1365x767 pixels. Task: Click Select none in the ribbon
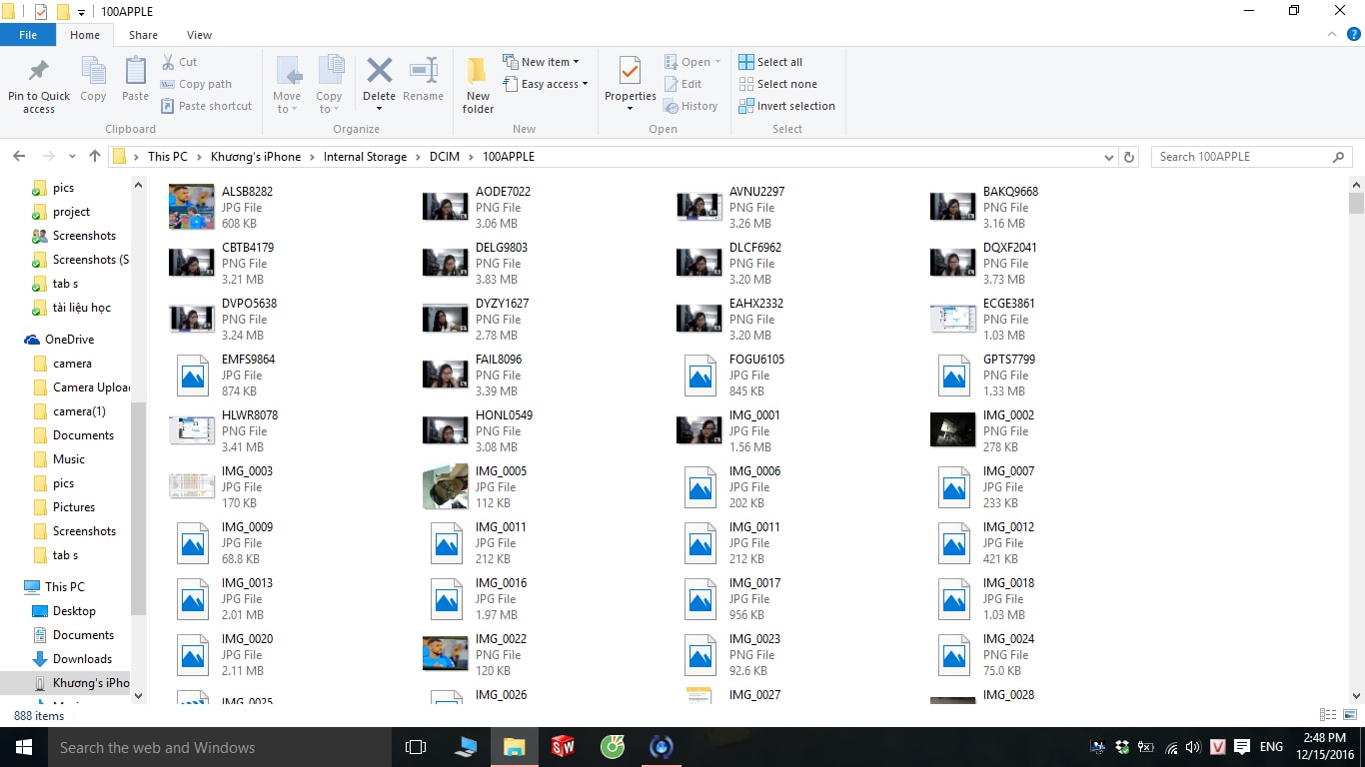(x=777, y=84)
